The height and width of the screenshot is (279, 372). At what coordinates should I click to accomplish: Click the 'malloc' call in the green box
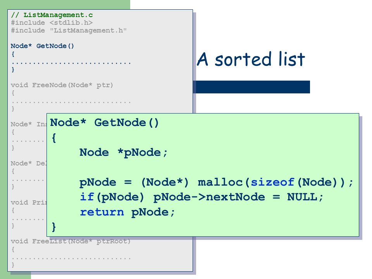tap(220, 183)
